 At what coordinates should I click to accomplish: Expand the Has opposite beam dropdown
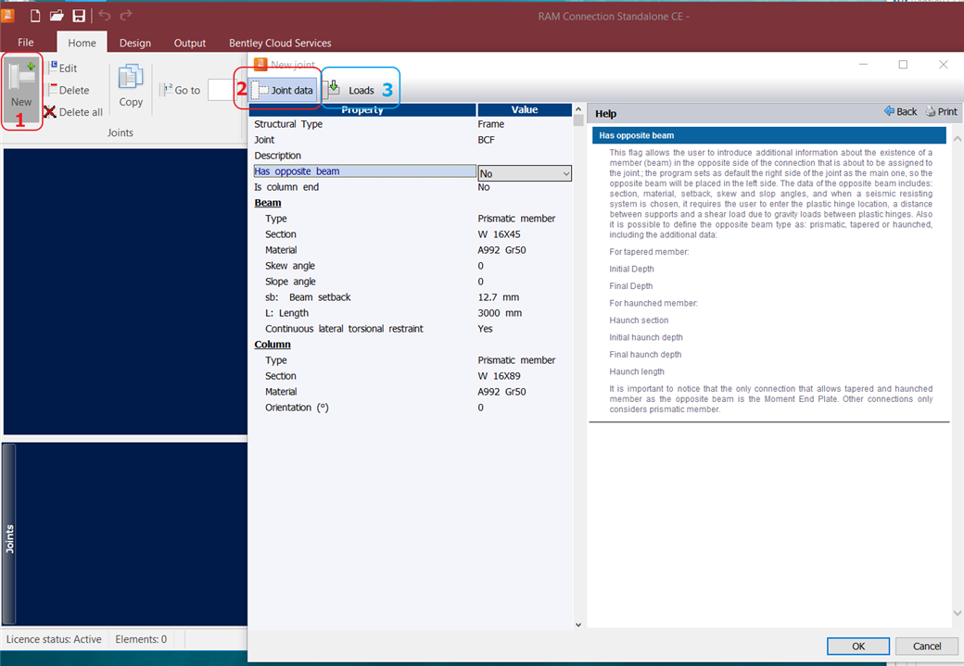pyautogui.click(x=564, y=173)
